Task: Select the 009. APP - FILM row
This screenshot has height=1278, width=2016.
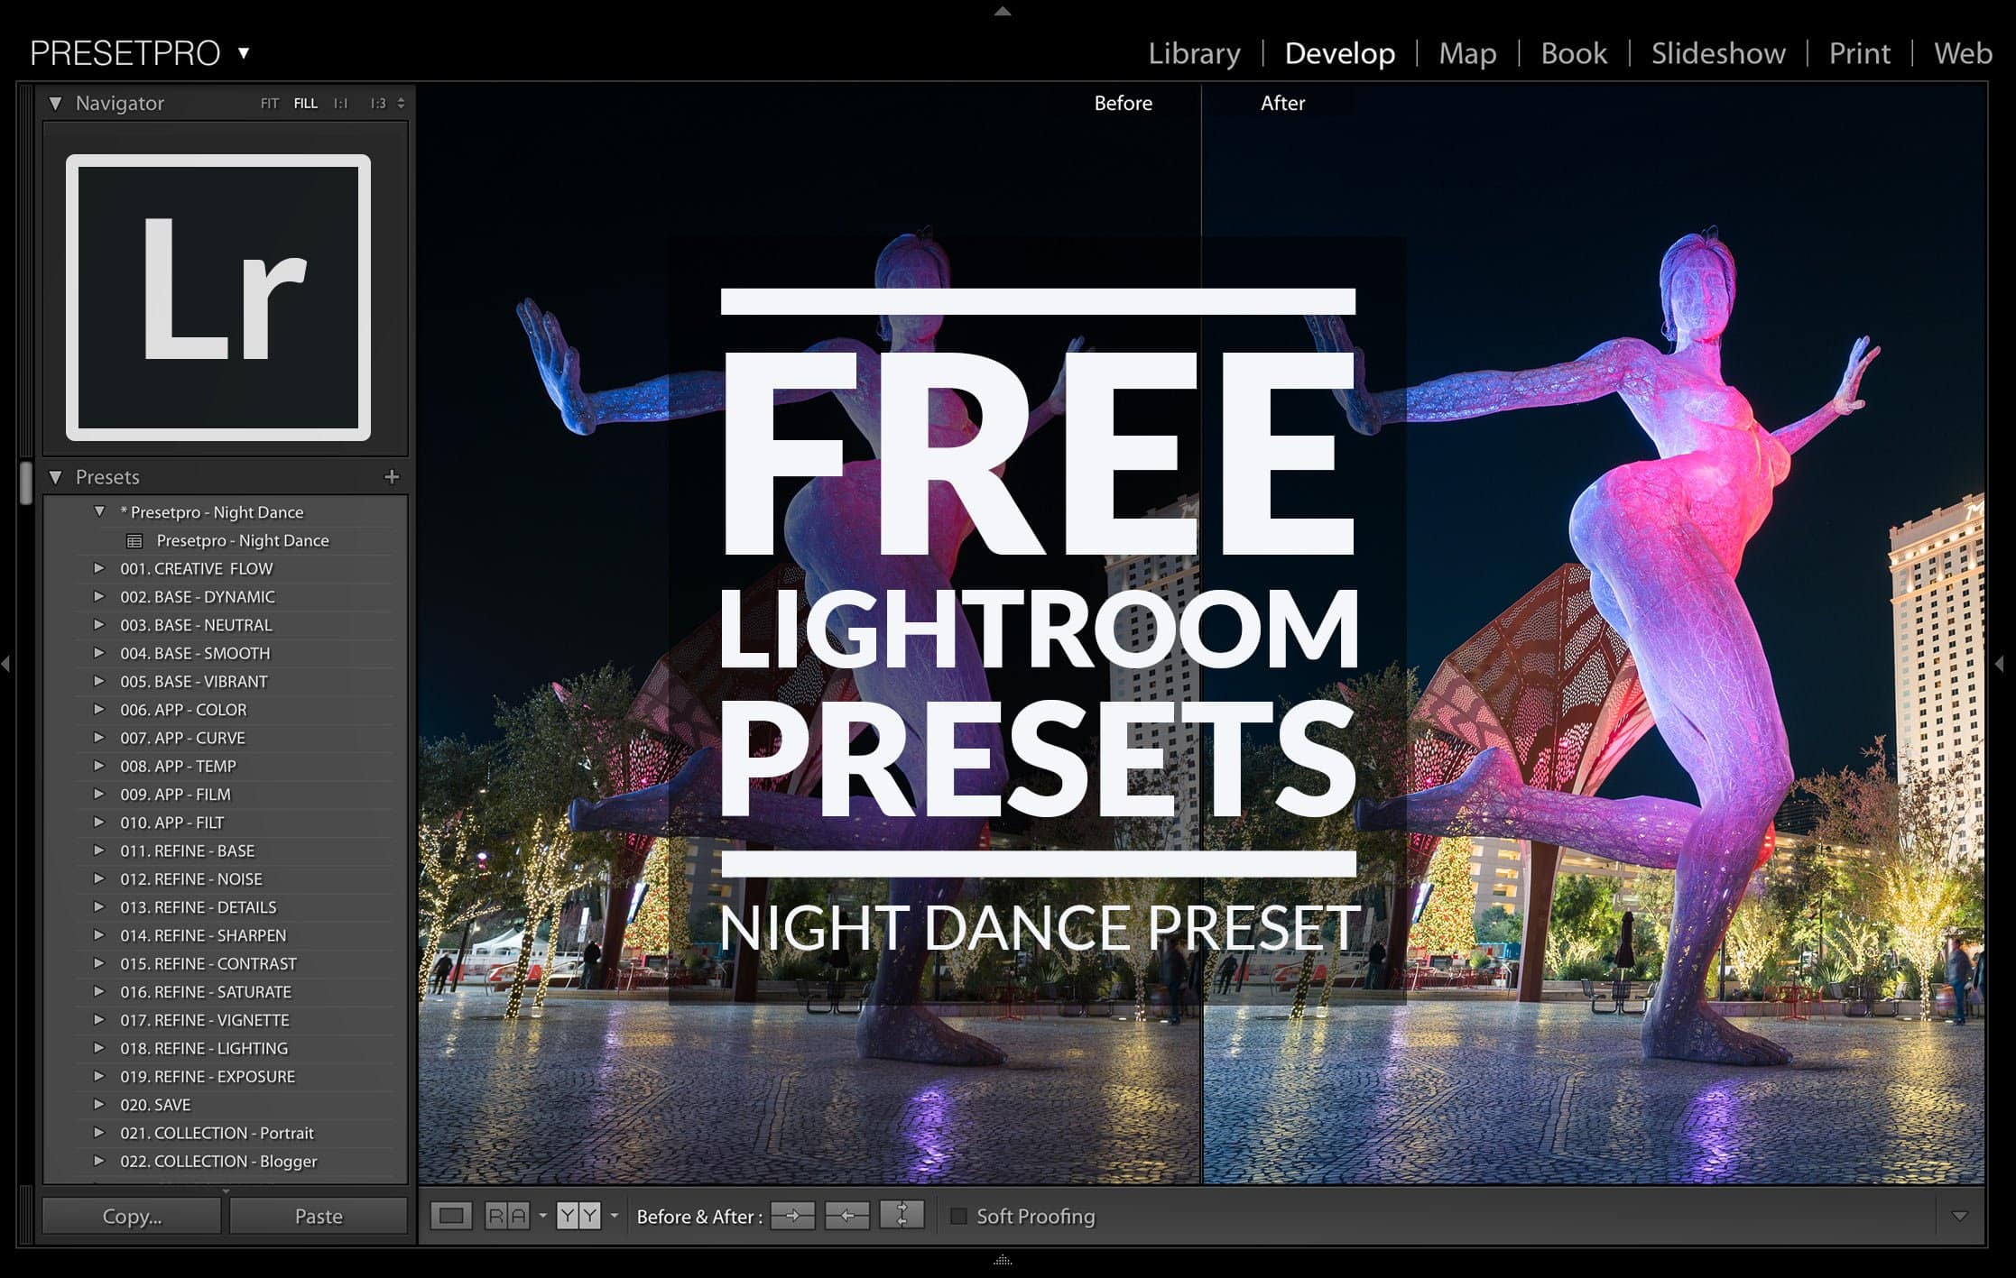Action: click(235, 795)
